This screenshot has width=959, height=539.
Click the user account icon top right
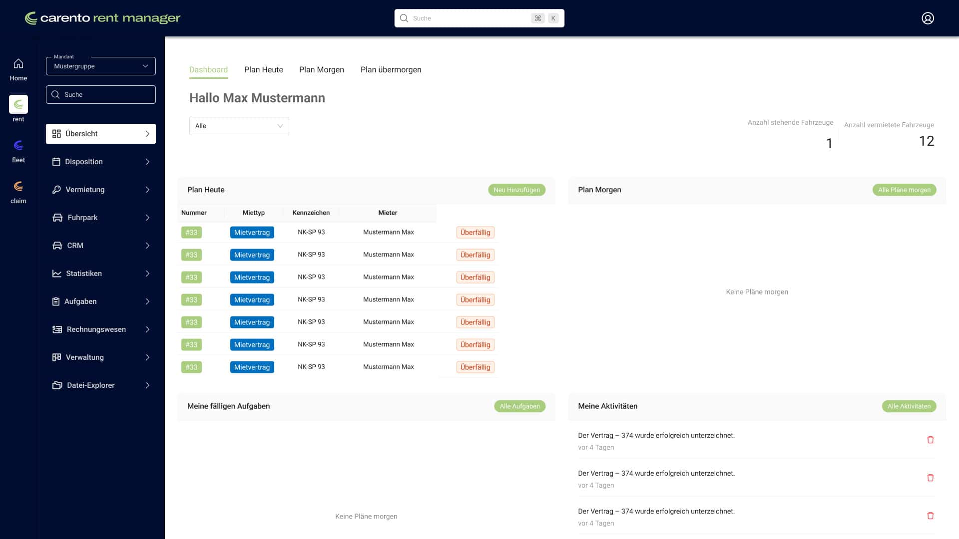point(928,18)
